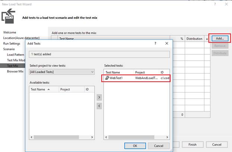
Task: Confirm with OK in Add Tests dialog
Action: pyautogui.click(x=135, y=146)
